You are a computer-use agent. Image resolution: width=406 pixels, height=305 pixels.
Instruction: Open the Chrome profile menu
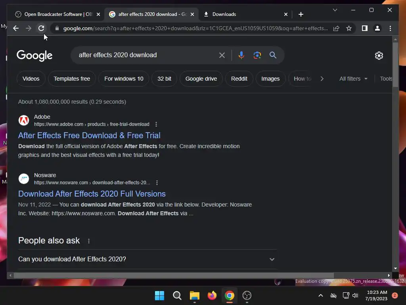click(x=377, y=28)
